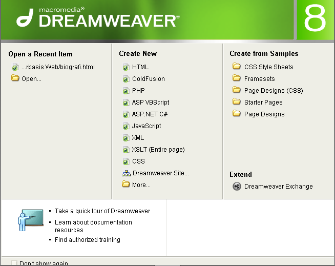The height and width of the screenshot is (266, 335).
Task: Click the Dreamweaver Site network icon
Action: pyautogui.click(x=127, y=173)
